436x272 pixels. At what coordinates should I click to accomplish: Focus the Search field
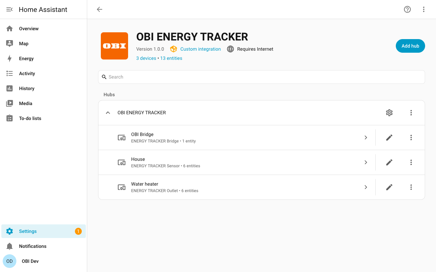coord(262,77)
